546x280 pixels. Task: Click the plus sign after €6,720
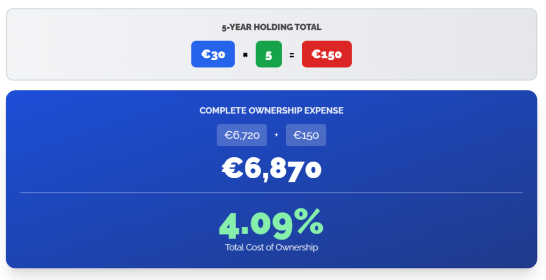point(276,135)
